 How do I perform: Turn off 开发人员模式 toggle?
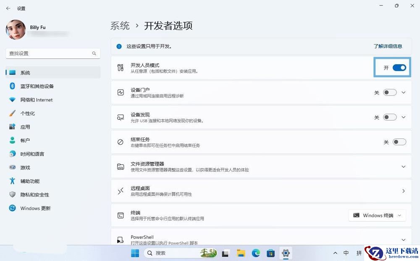[x=399, y=68]
